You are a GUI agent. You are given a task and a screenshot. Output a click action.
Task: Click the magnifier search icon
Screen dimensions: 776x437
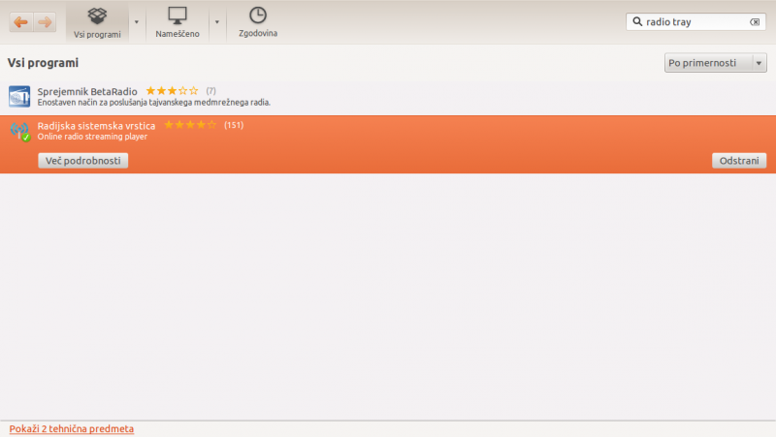pyautogui.click(x=637, y=21)
